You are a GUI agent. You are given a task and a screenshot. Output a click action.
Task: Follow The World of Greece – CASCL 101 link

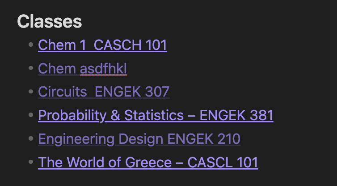click(148, 162)
